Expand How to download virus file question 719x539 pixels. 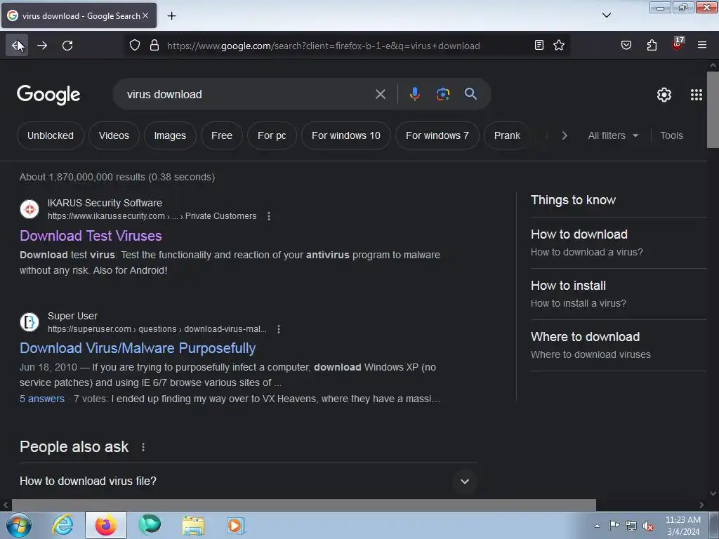click(x=248, y=481)
